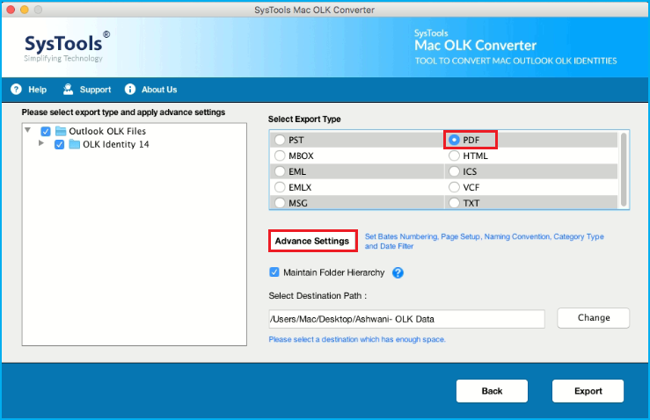Select the MSG radio button
650x420 pixels.
tap(280, 203)
